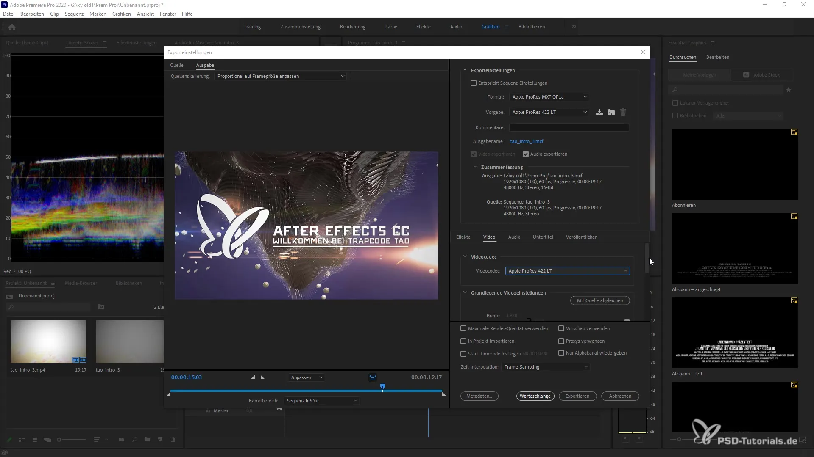The height and width of the screenshot is (457, 814).
Task: Open the Lumetri-Scopes panel menu icon
Action: (104, 43)
